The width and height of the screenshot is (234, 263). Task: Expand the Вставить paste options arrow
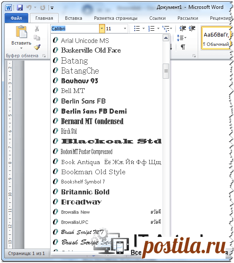click(21, 48)
